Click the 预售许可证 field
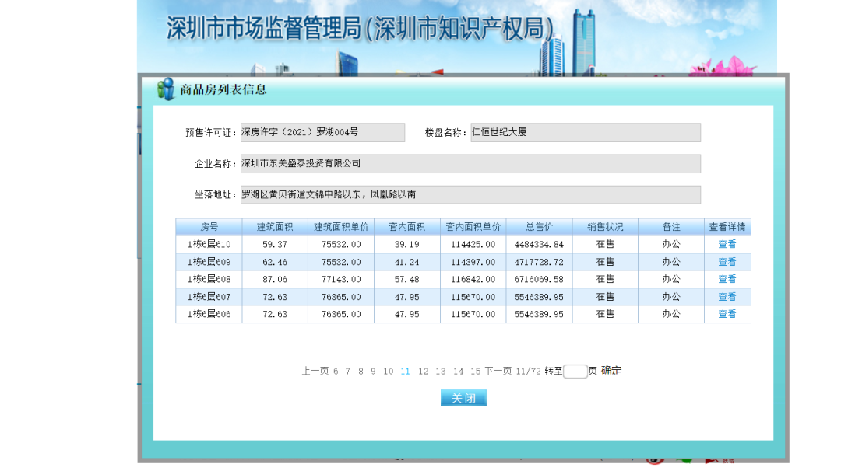Screen dimensions: 841x471 coord(322,132)
